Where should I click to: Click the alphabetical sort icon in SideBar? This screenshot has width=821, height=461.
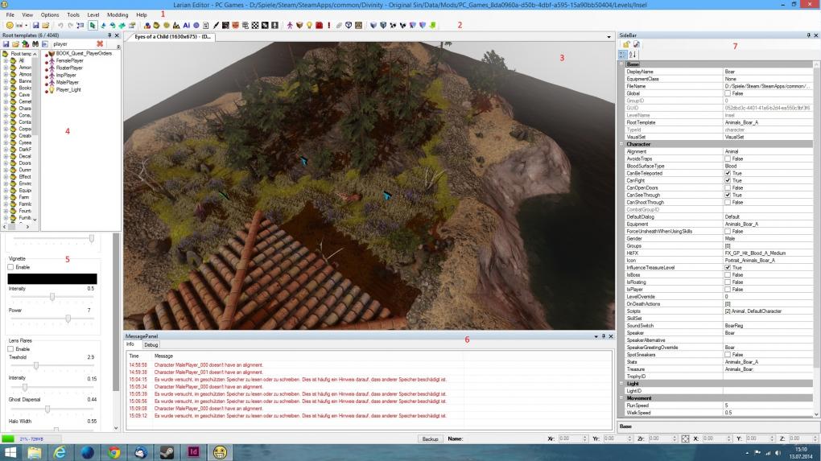[x=633, y=55]
